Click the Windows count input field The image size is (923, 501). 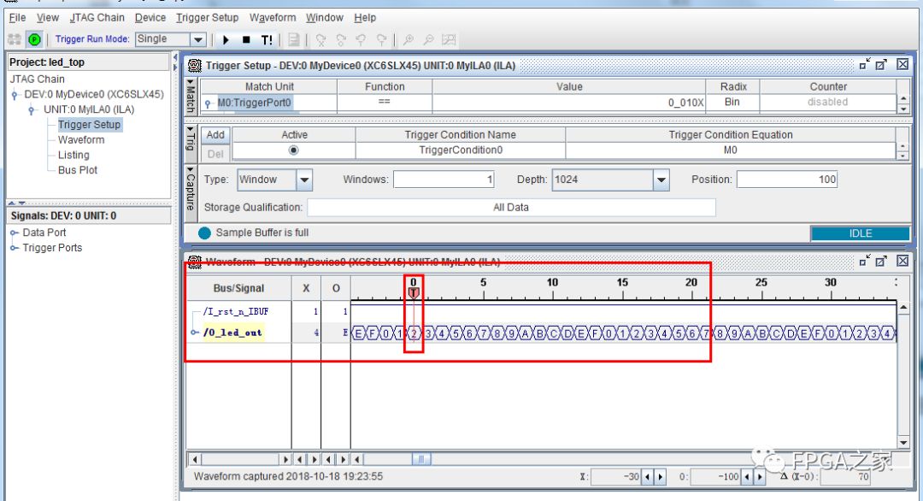(x=444, y=180)
